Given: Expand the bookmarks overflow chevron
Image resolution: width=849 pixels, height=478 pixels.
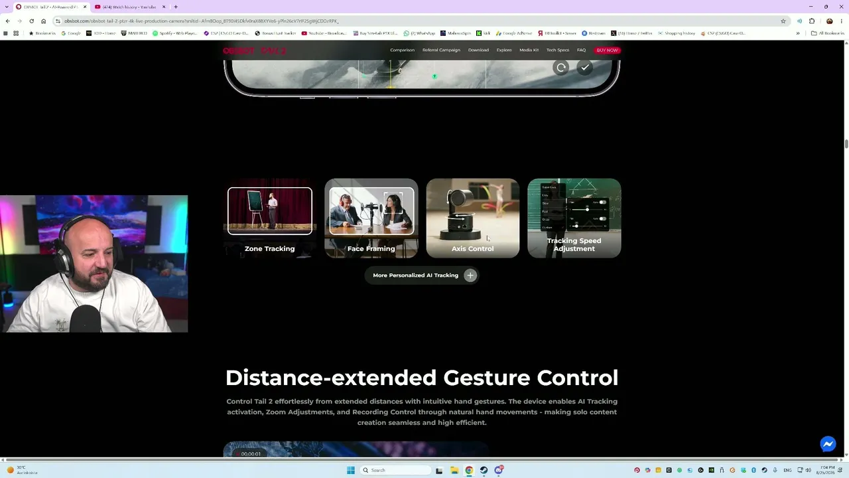Looking at the screenshot, I should pos(798,33).
